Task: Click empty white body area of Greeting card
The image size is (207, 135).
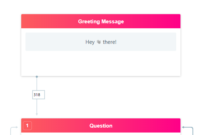Action: tap(101, 63)
